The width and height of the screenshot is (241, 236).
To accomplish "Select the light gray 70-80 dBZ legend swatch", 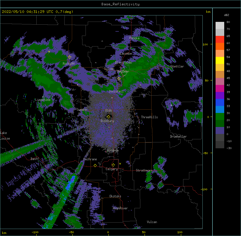I will pyautogui.click(x=220, y=26).
